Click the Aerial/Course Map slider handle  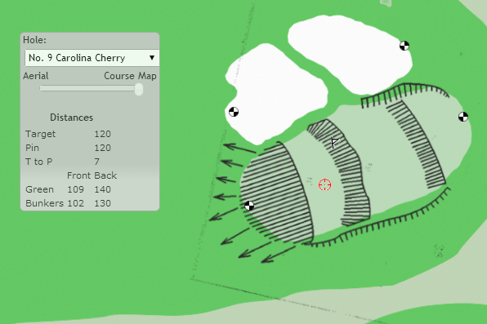pos(139,89)
